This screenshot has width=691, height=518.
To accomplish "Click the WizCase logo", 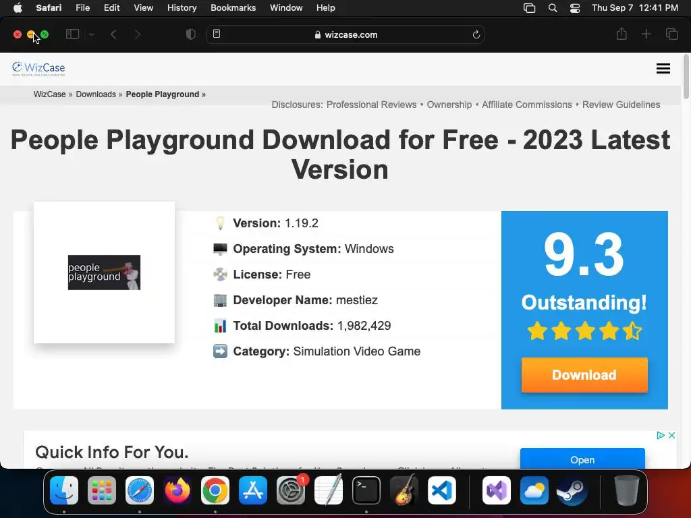I will [x=38, y=69].
